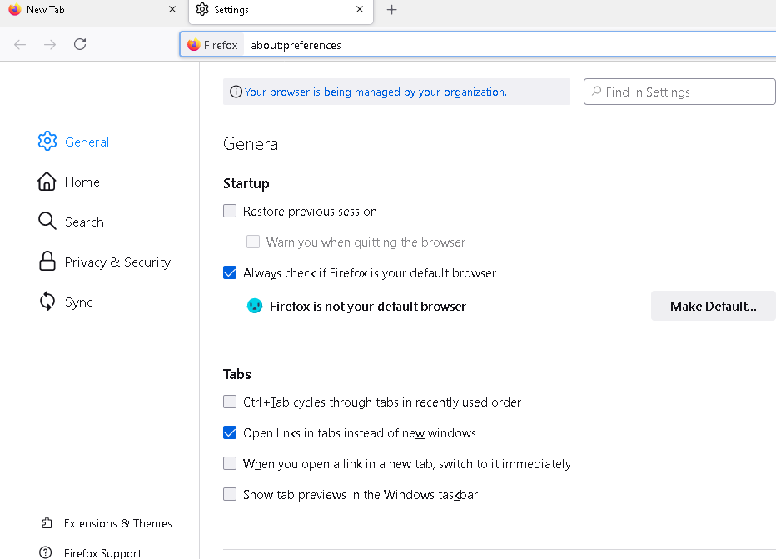Uncheck Always check if Firefox is default browser
The height and width of the screenshot is (559, 776).
[230, 272]
